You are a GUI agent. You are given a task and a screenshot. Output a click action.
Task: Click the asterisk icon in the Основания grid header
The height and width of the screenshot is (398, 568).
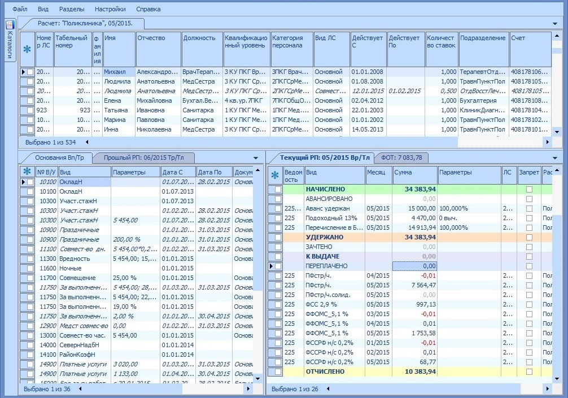tap(27, 172)
